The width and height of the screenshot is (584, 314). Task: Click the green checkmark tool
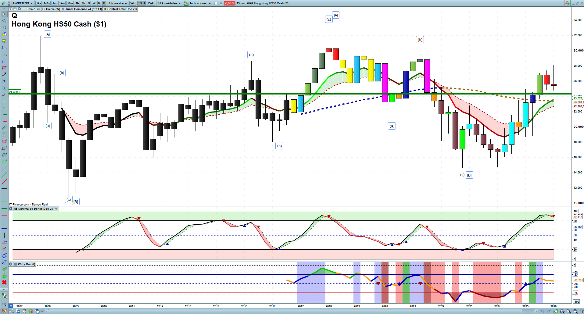click(x=4, y=269)
